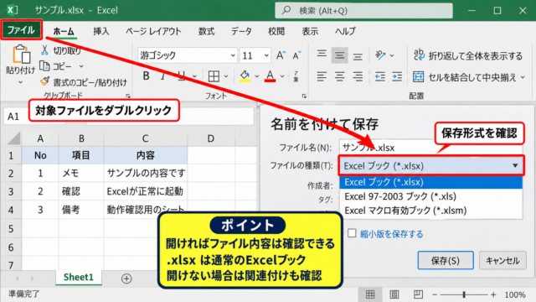Open the フォント group dialog launcher

click(x=304, y=96)
